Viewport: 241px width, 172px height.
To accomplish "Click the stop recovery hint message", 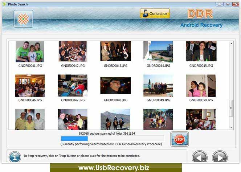I will [82, 156].
